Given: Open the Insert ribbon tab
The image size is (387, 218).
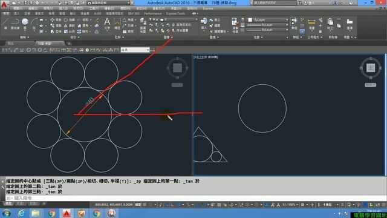Looking at the screenshot, I should tap(16, 13).
